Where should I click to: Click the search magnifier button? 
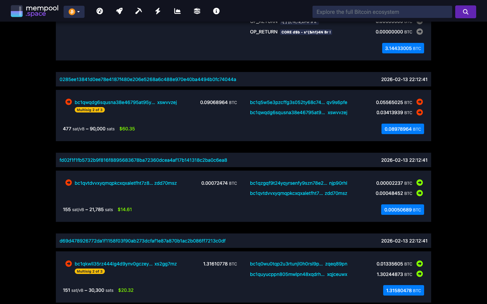(x=465, y=11)
